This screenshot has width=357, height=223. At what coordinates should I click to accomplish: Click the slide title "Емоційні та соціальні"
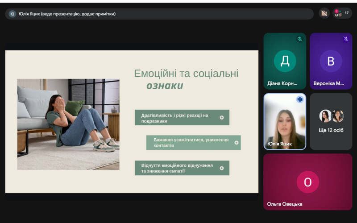pos(186,74)
